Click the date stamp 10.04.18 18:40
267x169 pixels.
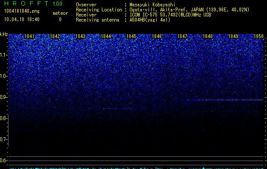click(x=22, y=19)
